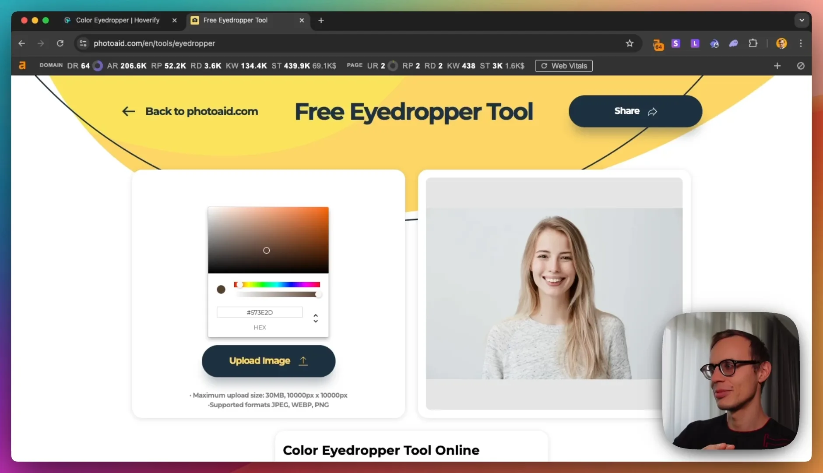Click the Ahrefs logo in SEO toolbar
Image resolution: width=823 pixels, height=473 pixels.
point(22,66)
